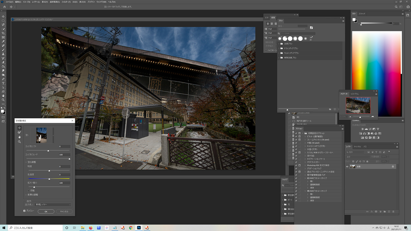Switch to the チャンネル tab
The width and height of the screenshot is (411, 231).
click(x=357, y=146)
